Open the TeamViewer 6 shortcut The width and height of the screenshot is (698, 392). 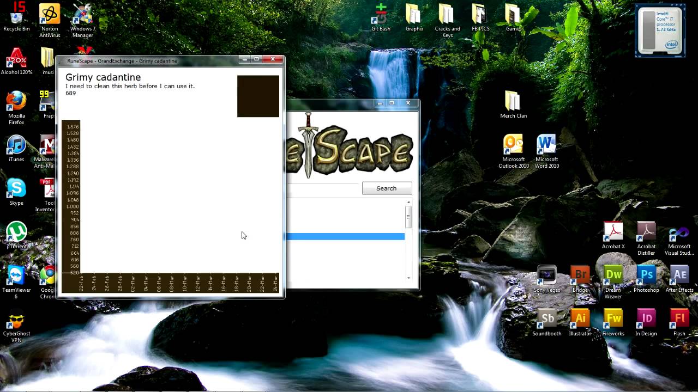point(16,282)
